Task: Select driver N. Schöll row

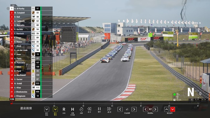Action: [x=31, y=84]
